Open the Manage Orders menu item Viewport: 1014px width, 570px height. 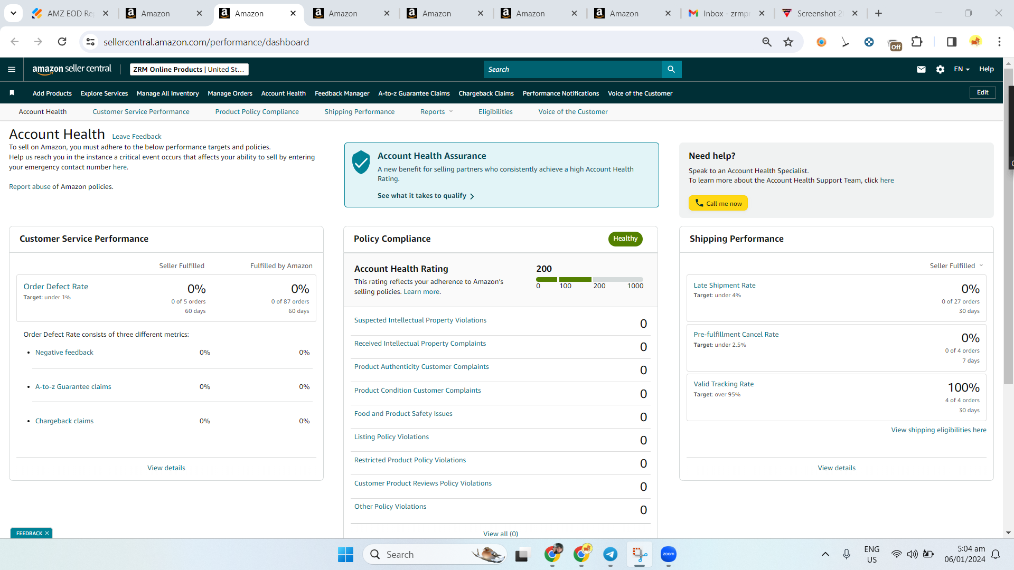[x=230, y=93]
